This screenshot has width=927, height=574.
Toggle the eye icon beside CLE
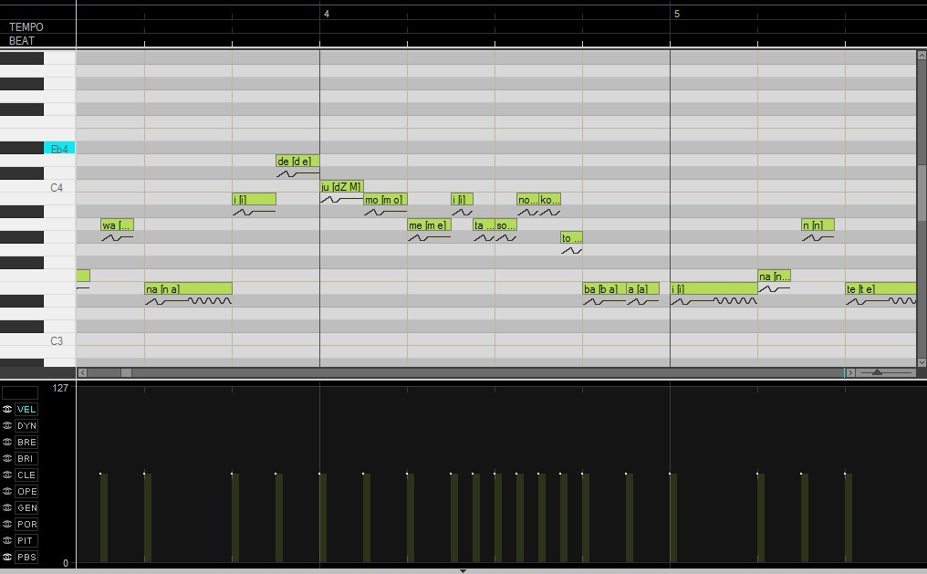(x=7, y=475)
